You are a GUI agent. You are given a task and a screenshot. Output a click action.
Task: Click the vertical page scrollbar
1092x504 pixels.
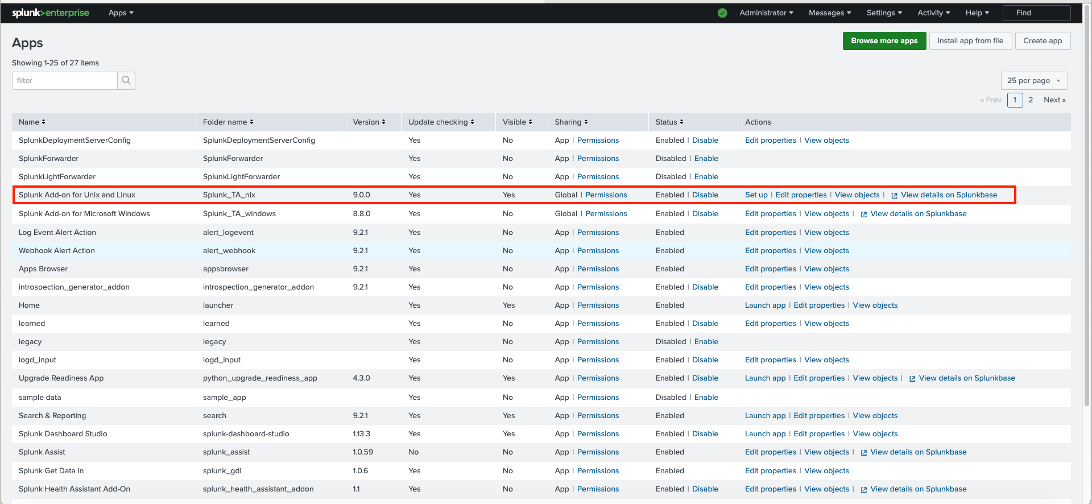[x=1087, y=205]
